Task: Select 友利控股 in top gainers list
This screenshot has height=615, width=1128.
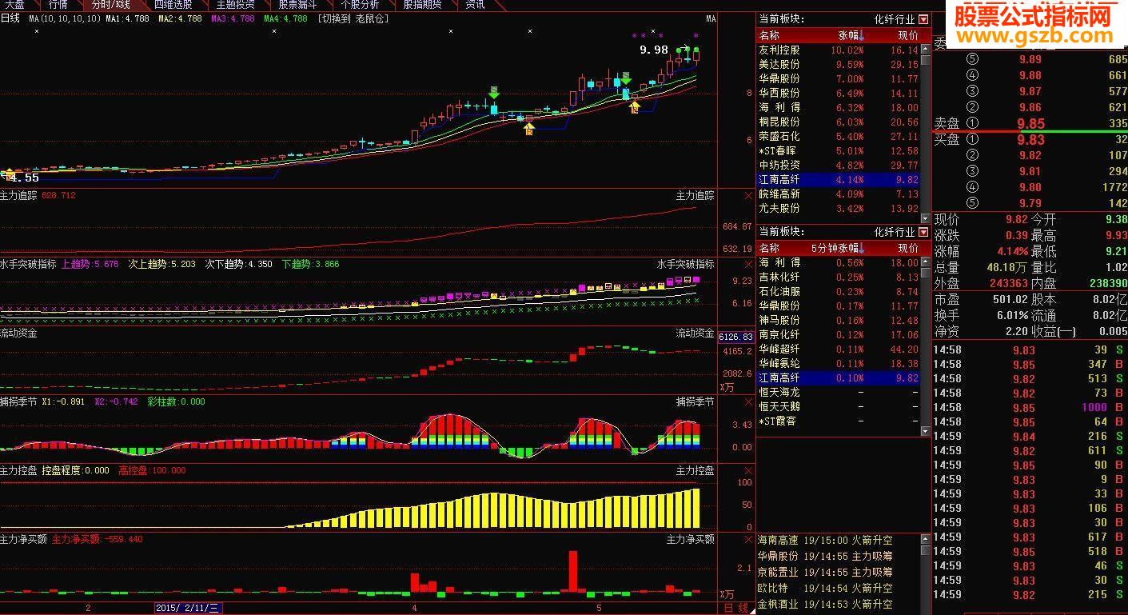Action: 838,50
